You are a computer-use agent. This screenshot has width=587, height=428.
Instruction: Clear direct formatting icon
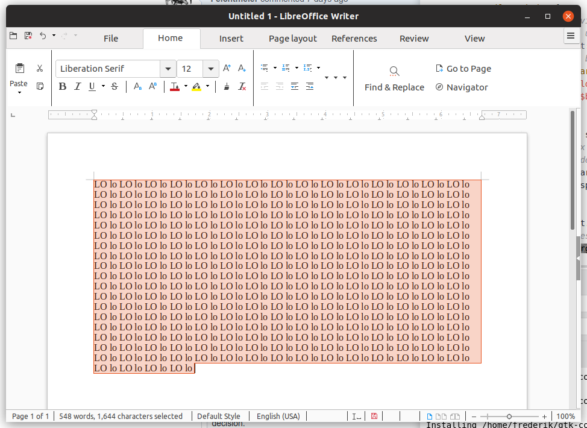click(x=242, y=87)
